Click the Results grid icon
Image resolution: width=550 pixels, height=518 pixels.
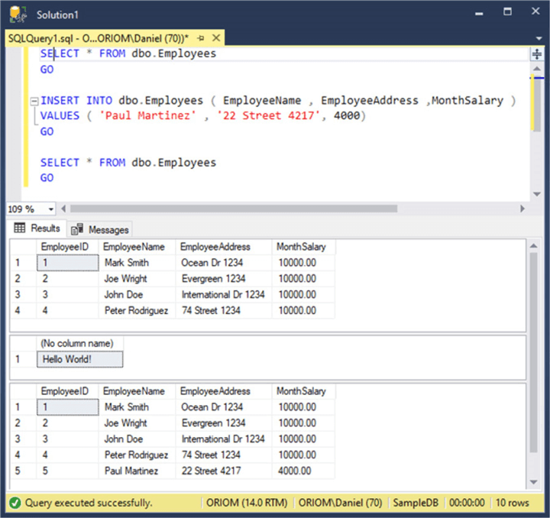20,228
